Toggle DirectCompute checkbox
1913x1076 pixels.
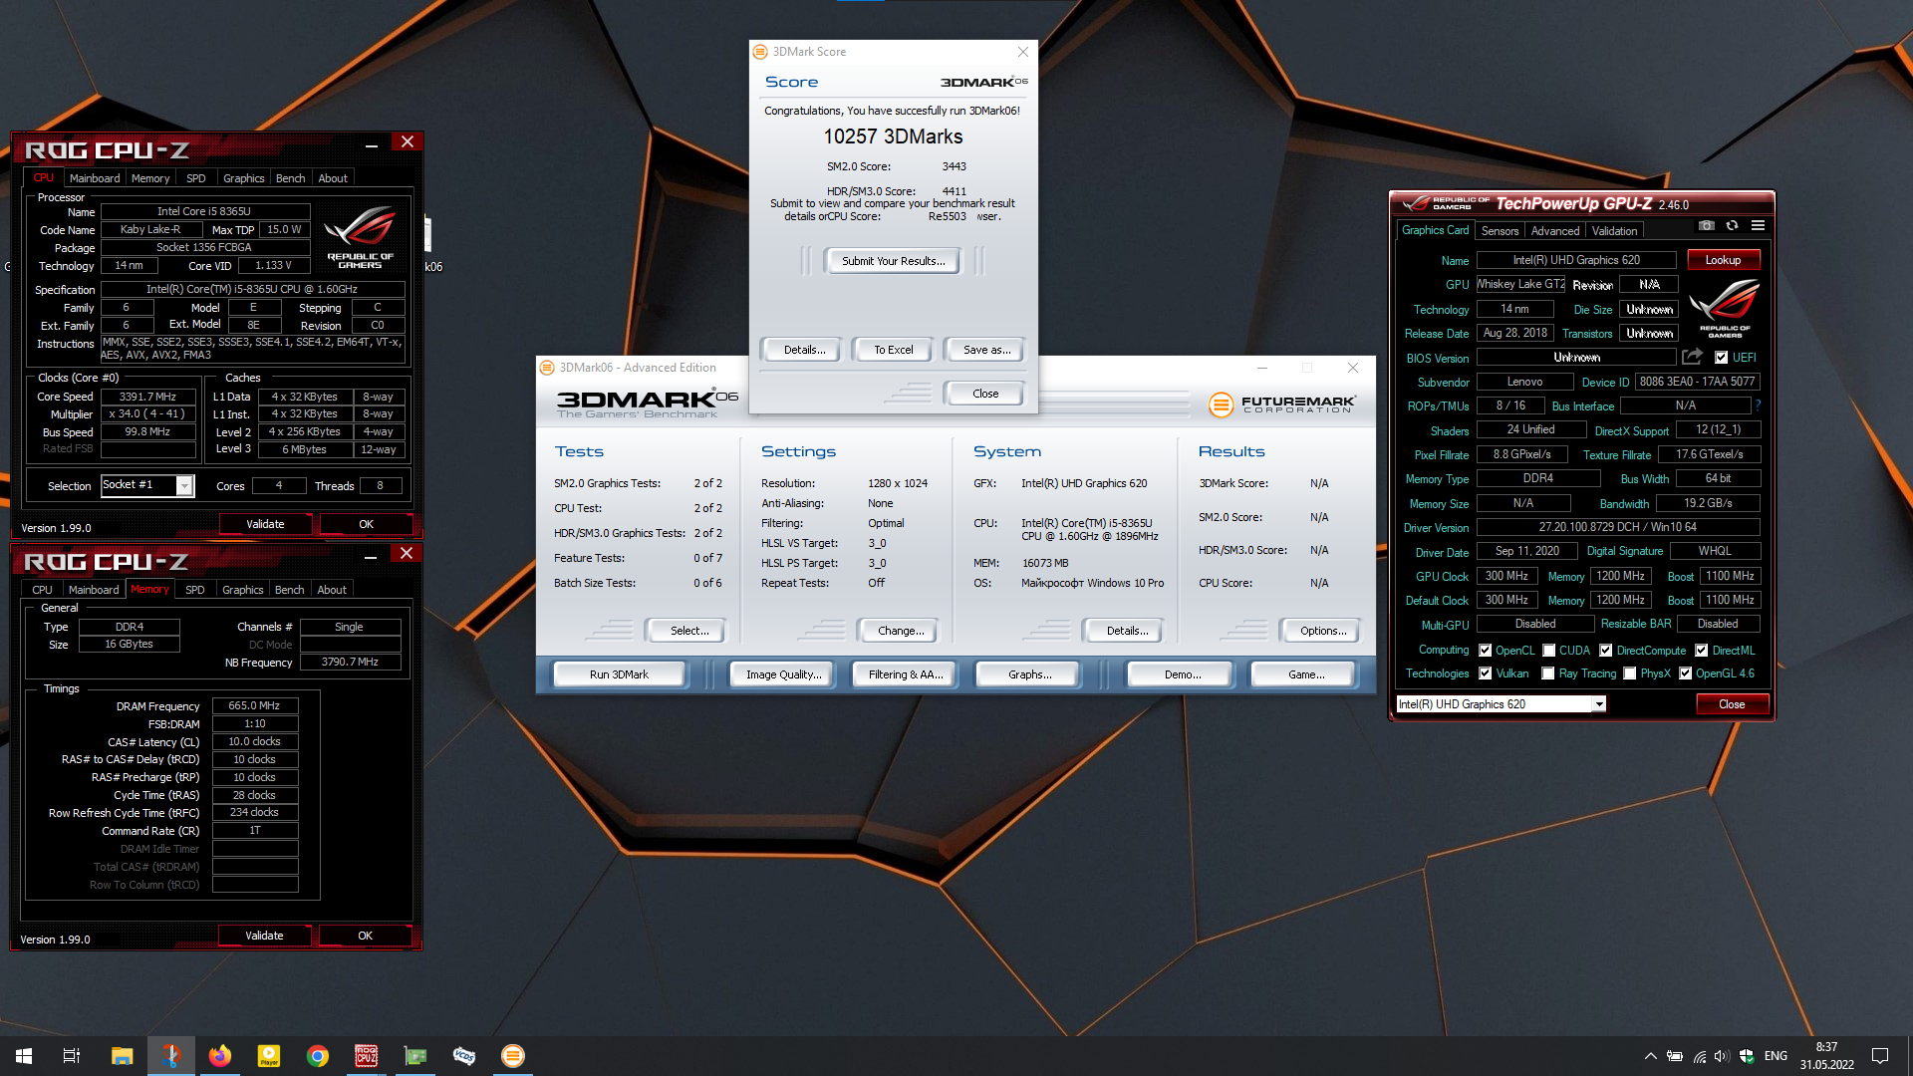1606,651
